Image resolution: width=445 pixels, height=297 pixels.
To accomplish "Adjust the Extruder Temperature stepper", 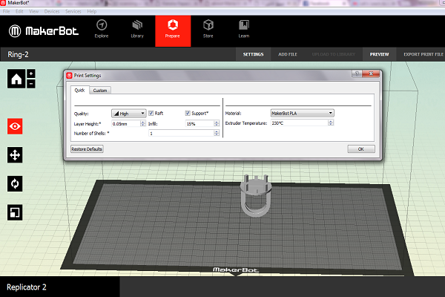I will (x=331, y=123).
